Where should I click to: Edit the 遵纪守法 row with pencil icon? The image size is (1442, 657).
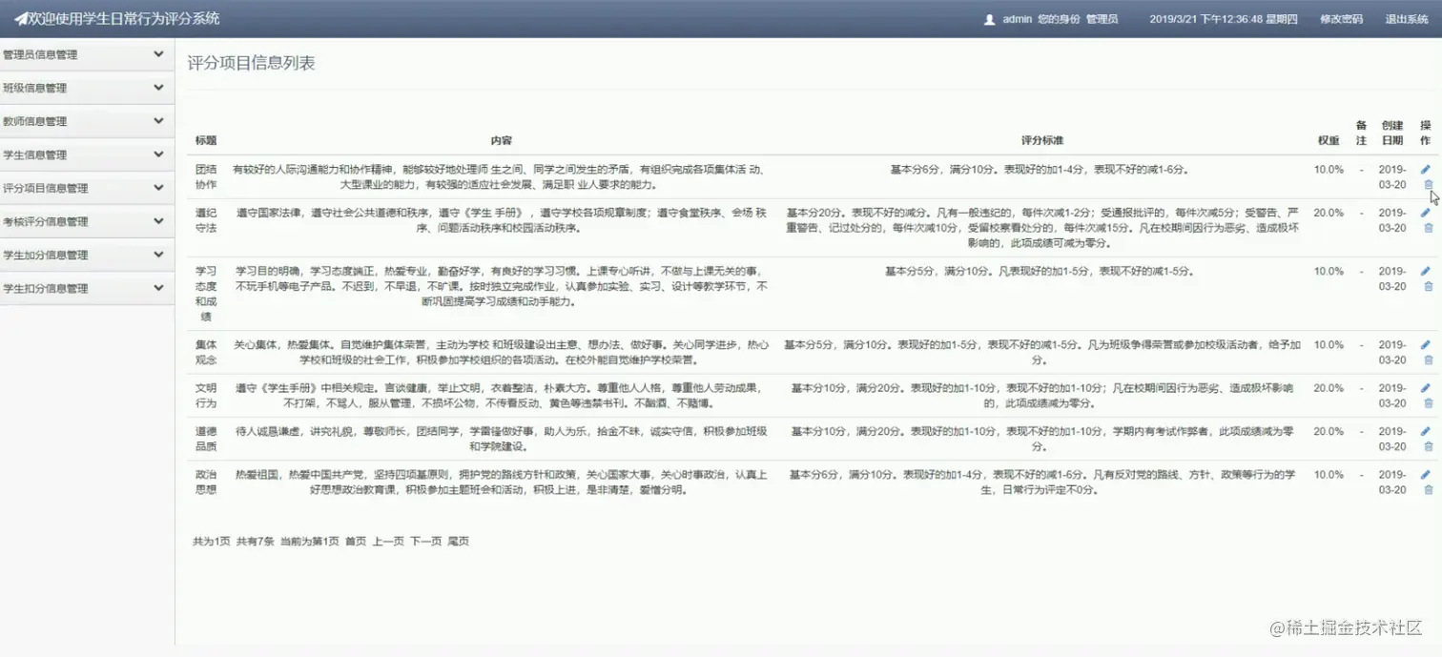coord(1426,213)
